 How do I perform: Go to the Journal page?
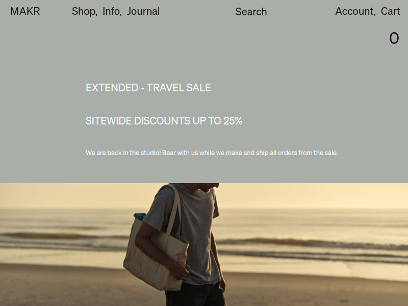[x=143, y=11]
